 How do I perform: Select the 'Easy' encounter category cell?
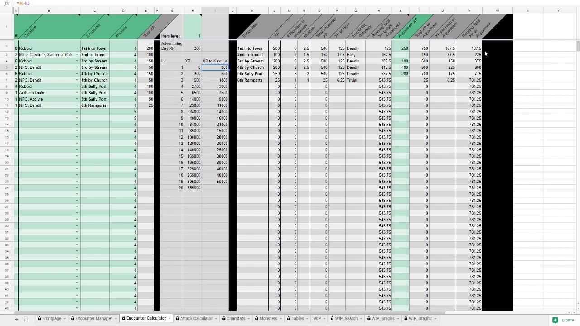coord(356,55)
